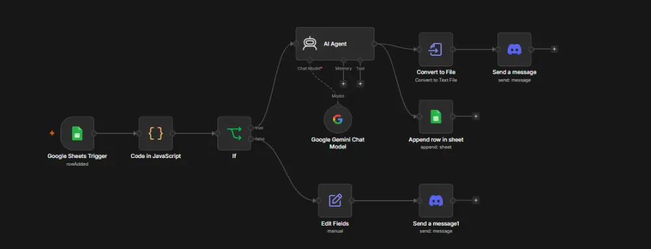
Task: Click the If node's false output connector
Action: pos(251,138)
